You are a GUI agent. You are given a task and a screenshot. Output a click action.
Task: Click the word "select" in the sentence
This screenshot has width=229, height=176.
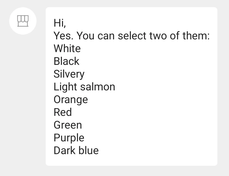[x=132, y=36]
